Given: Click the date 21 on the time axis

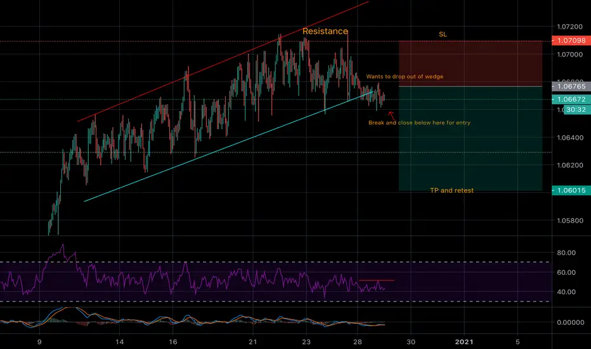Looking at the screenshot, I should pyautogui.click(x=252, y=340).
